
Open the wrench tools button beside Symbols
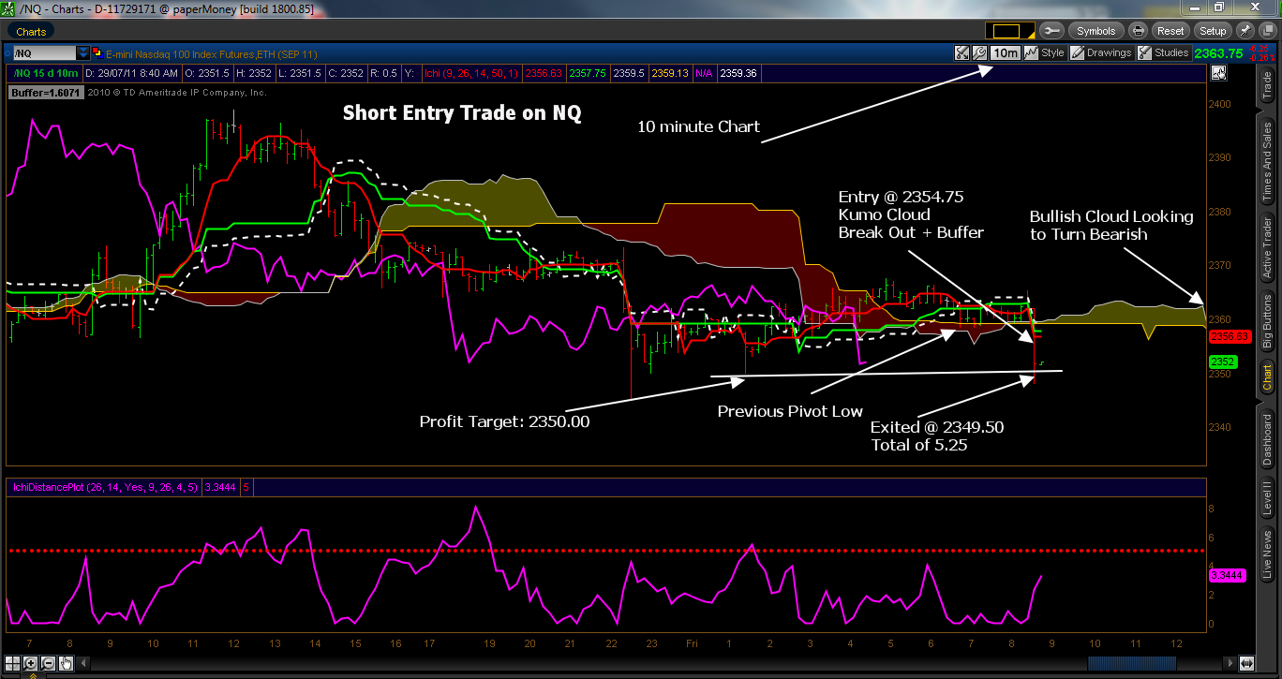(x=1050, y=31)
